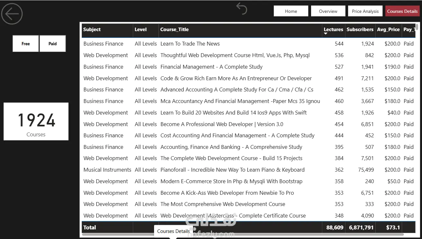This screenshot has height=239, width=422.
Task: Select the Pianoforall course row
Action: pyautogui.click(x=248, y=170)
